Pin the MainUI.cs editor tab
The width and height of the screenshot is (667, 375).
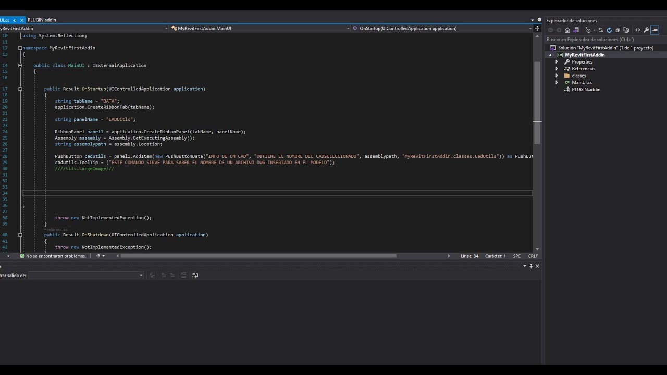click(x=15, y=20)
